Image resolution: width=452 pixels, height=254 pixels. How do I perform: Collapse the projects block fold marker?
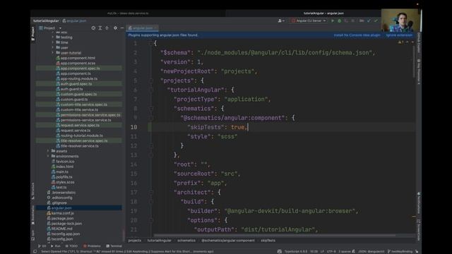pyautogui.click(x=150, y=80)
